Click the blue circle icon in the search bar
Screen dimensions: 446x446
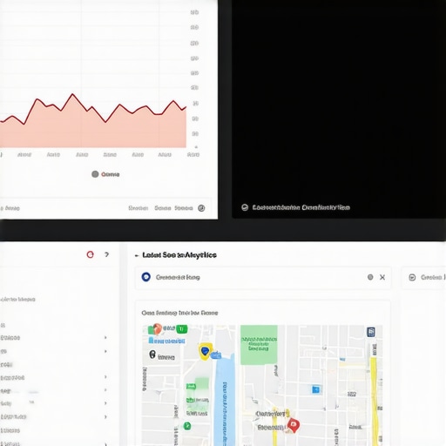pos(146,277)
